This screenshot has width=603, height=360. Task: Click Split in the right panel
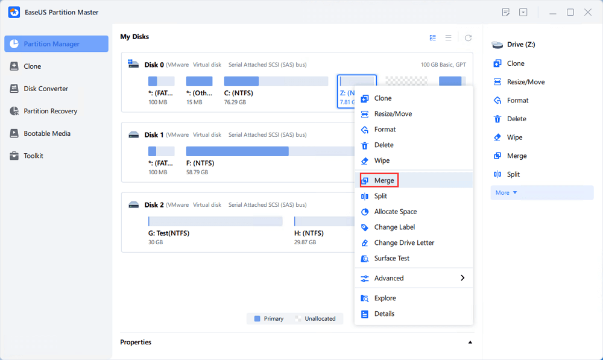point(513,174)
